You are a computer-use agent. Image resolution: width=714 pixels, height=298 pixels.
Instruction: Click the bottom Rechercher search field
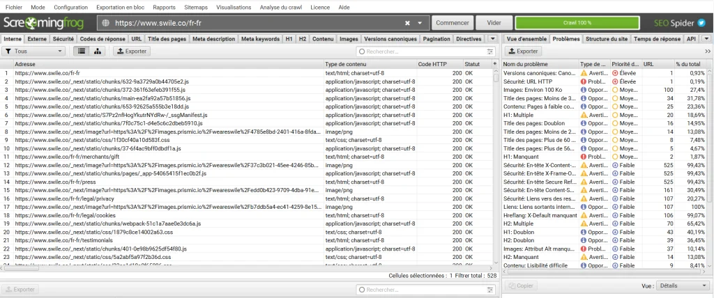pyautogui.click(x=426, y=290)
